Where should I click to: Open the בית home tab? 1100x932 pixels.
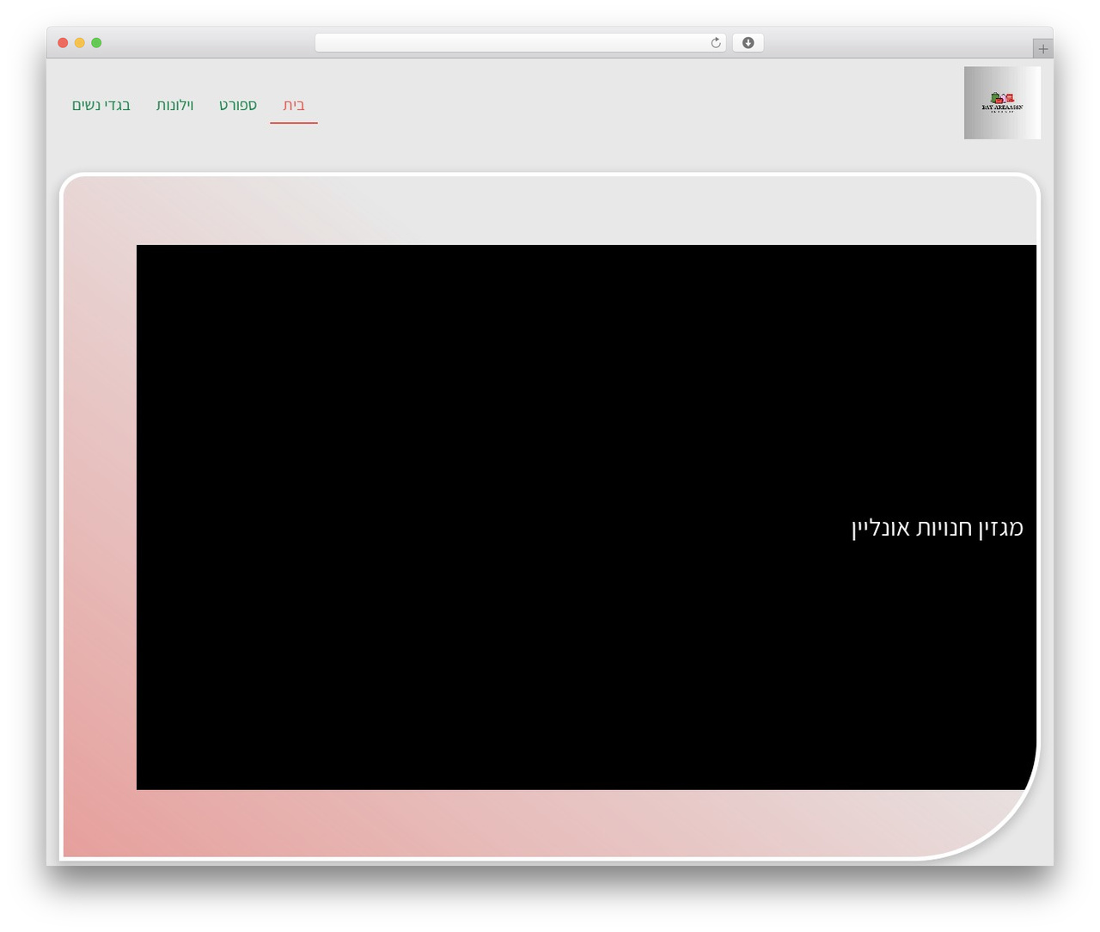pos(294,105)
